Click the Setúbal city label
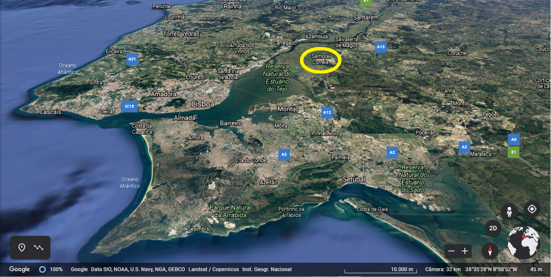 tap(354, 179)
